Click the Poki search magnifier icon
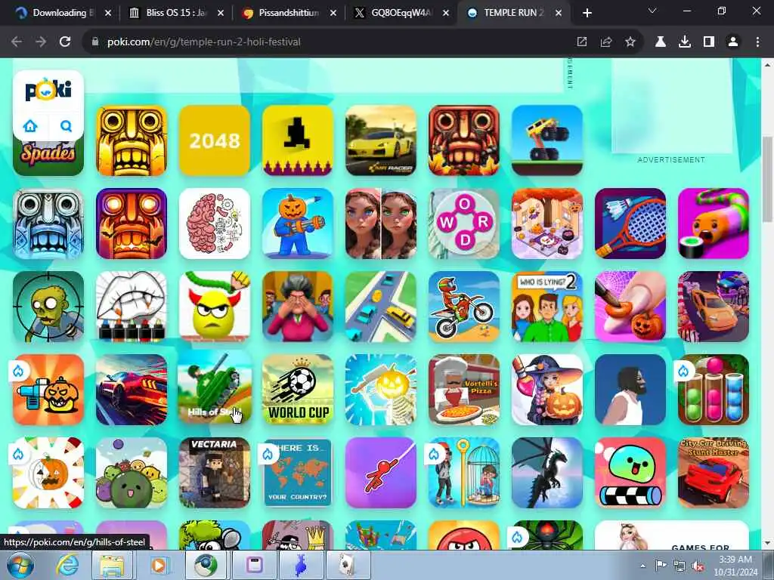 (67, 126)
